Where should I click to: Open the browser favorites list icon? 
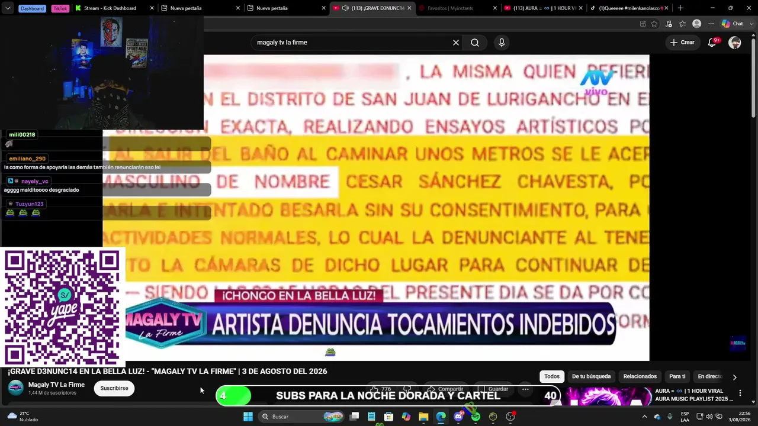click(x=683, y=24)
